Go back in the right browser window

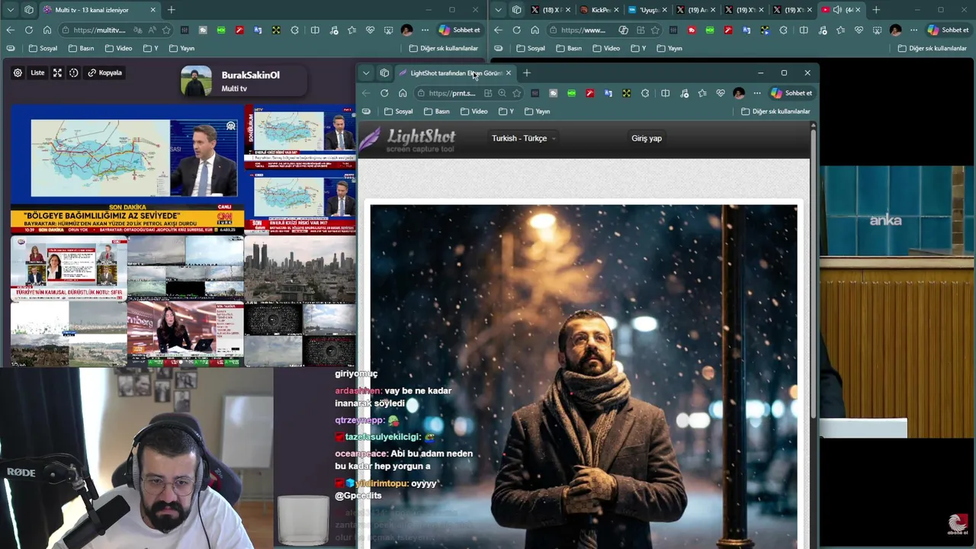click(498, 30)
